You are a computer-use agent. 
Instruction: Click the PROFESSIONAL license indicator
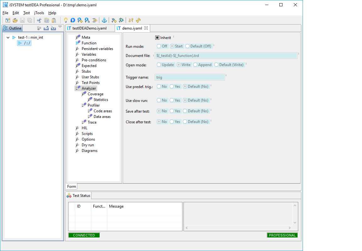pos(282,235)
